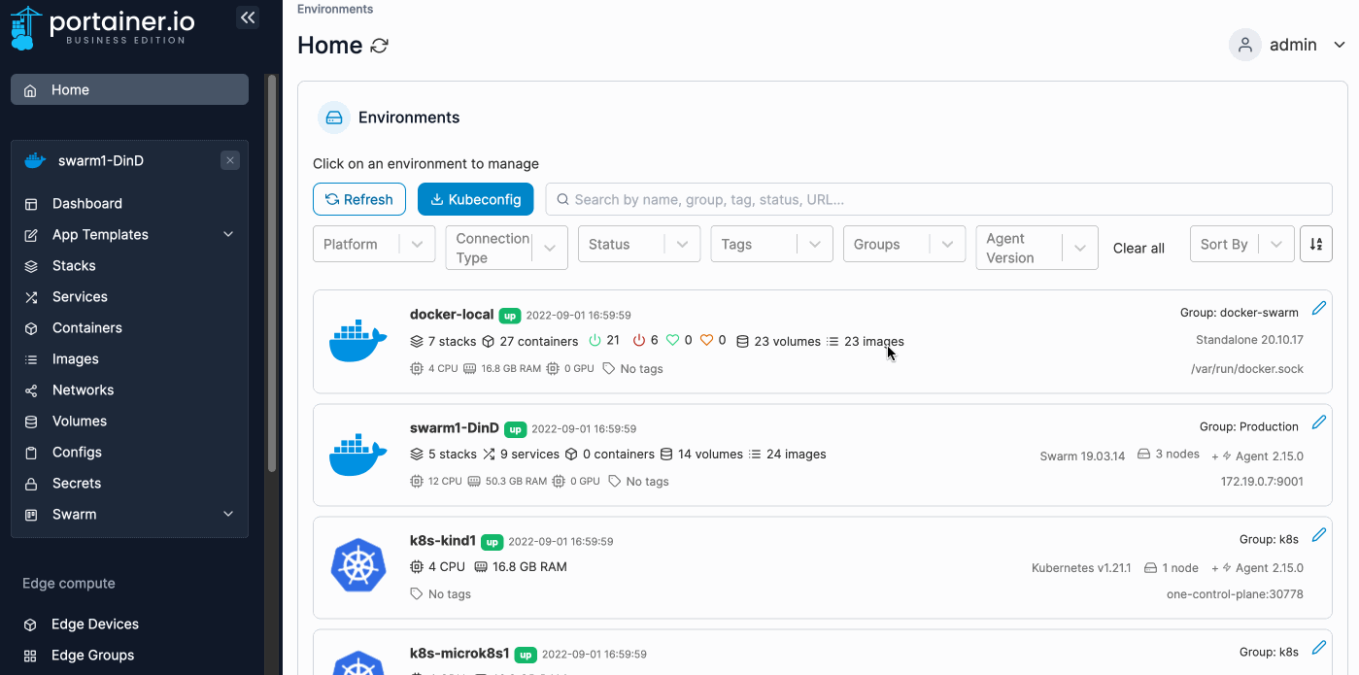
Task: Focus the environment search field
Action: pyautogui.click(x=937, y=199)
